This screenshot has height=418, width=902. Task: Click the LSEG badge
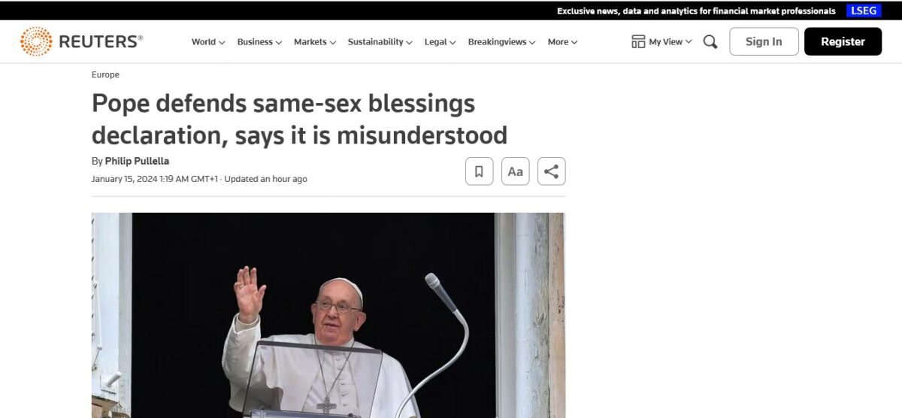coord(864,11)
